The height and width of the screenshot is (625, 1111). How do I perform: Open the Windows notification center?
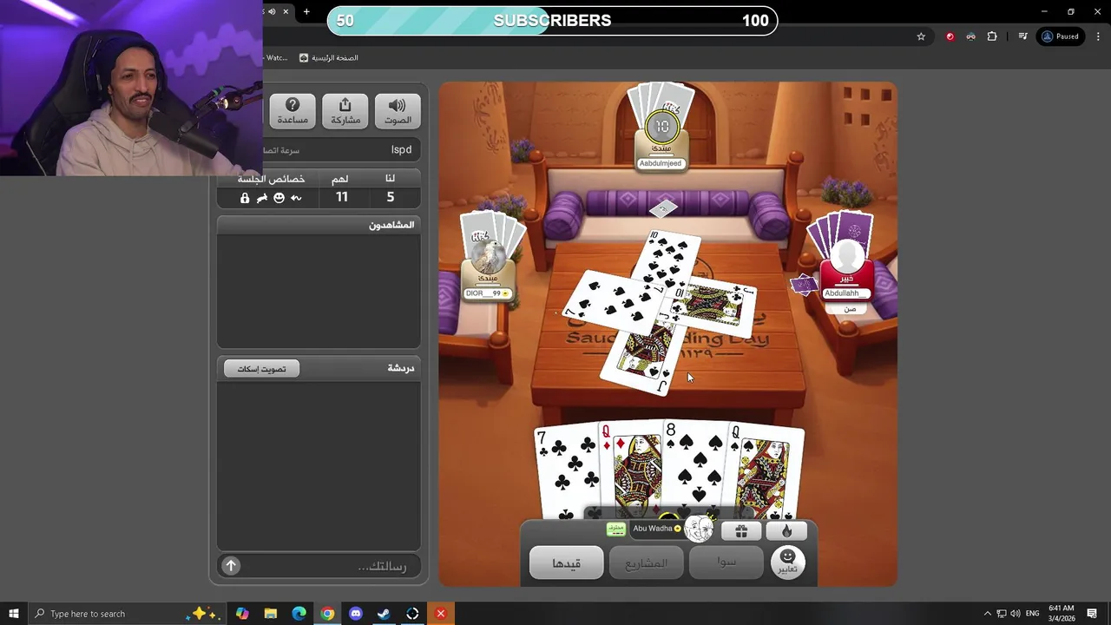pos(1092,614)
